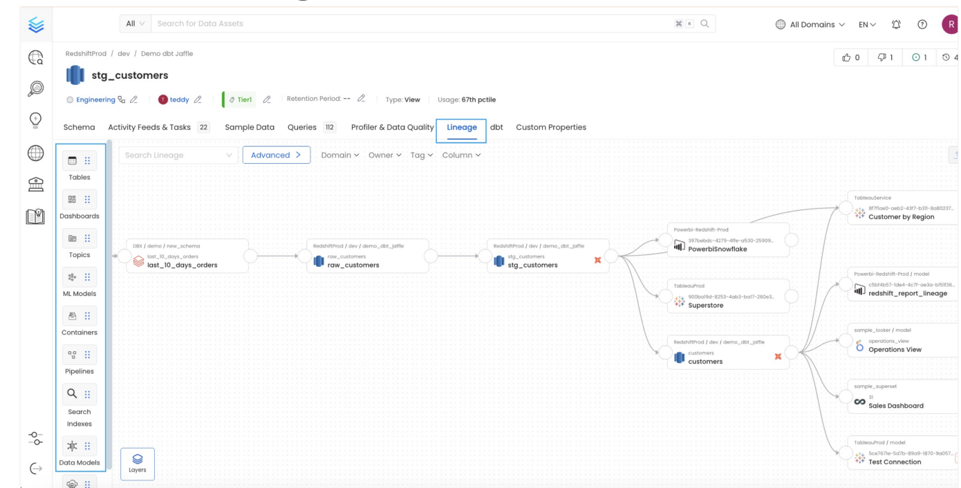Select the Tables entity icon
The image size is (961, 488).
point(72,161)
